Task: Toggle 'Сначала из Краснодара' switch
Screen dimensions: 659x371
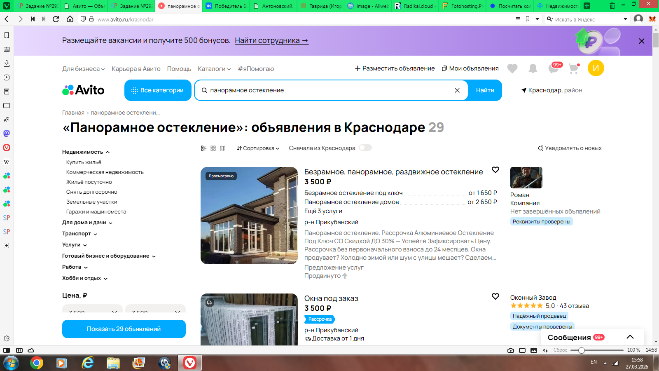Action: tap(365, 148)
